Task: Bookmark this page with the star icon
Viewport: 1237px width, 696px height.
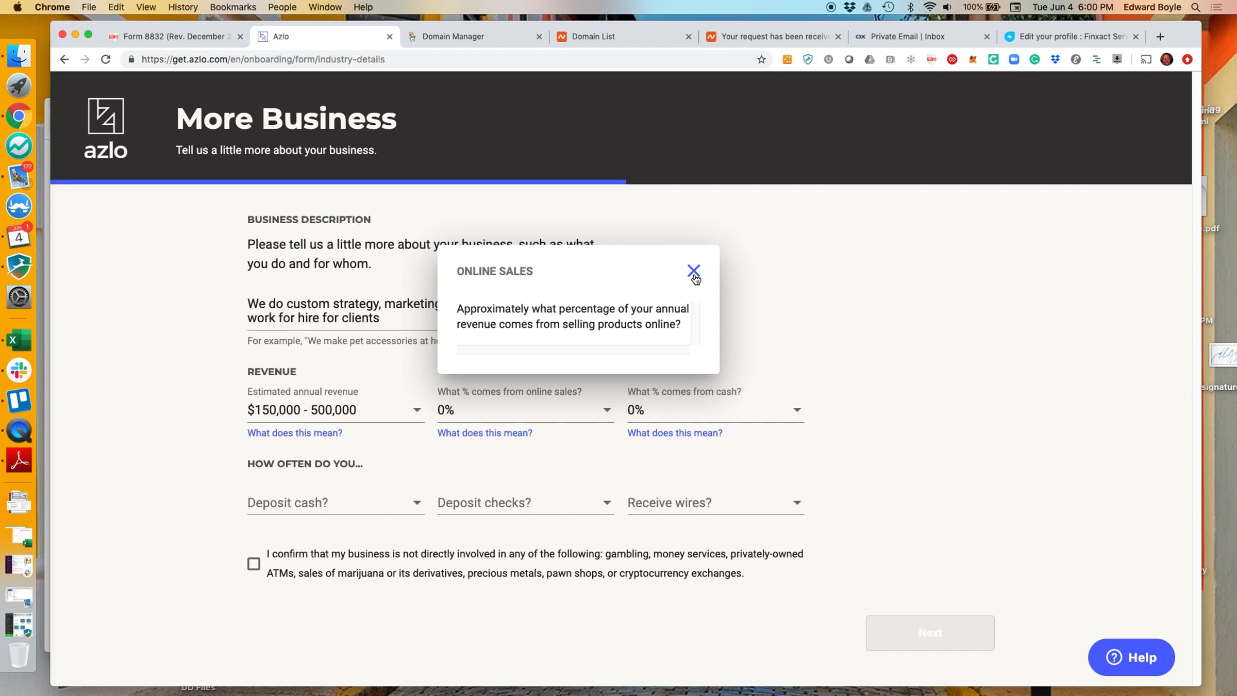Action: (761, 59)
